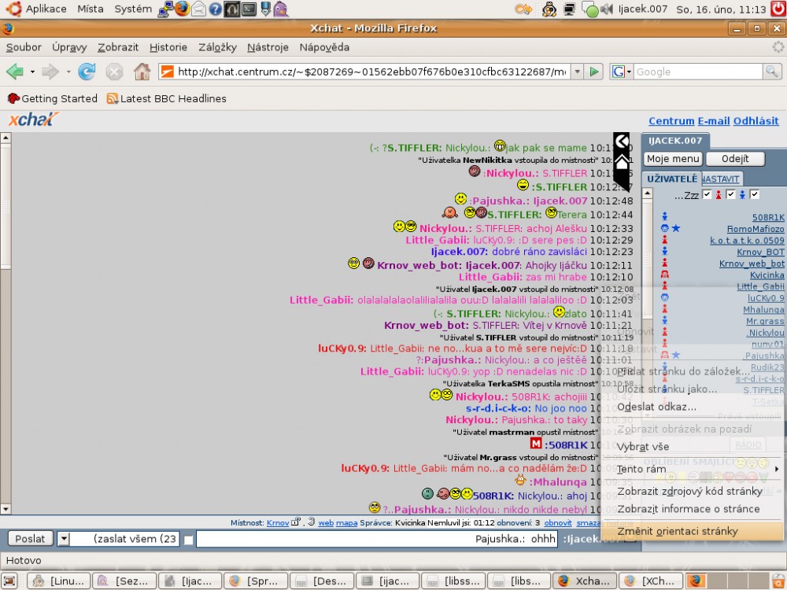Go to the Firefox home page

[142, 72]
